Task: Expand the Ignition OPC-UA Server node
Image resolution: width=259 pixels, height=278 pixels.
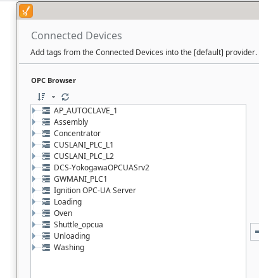Action: 34,190
